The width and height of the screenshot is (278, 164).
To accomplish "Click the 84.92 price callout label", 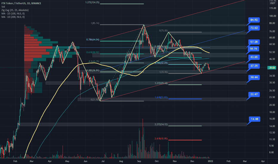I will (x=254, y=20).
